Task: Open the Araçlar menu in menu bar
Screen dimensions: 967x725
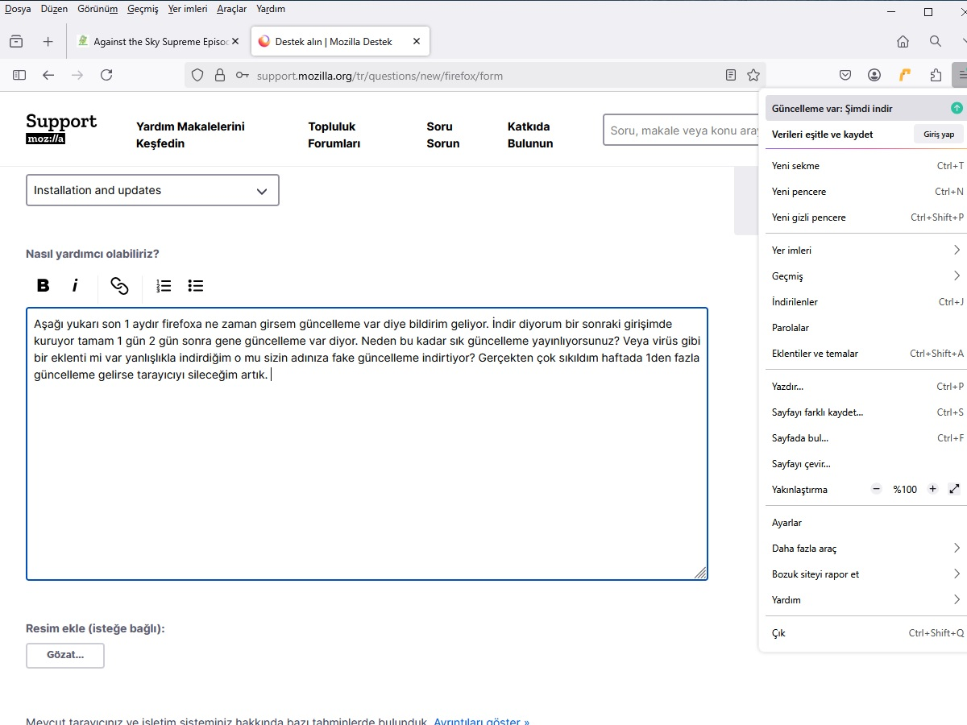Action: pos(231,9)
